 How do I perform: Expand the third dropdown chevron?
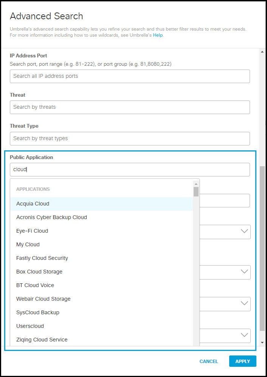tap(244, 303)
